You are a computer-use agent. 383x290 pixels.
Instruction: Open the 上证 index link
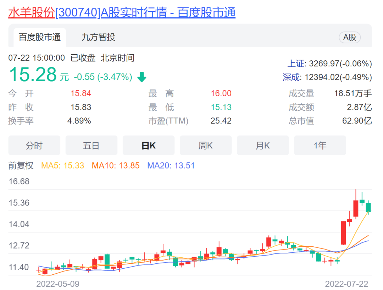point(296,64)
